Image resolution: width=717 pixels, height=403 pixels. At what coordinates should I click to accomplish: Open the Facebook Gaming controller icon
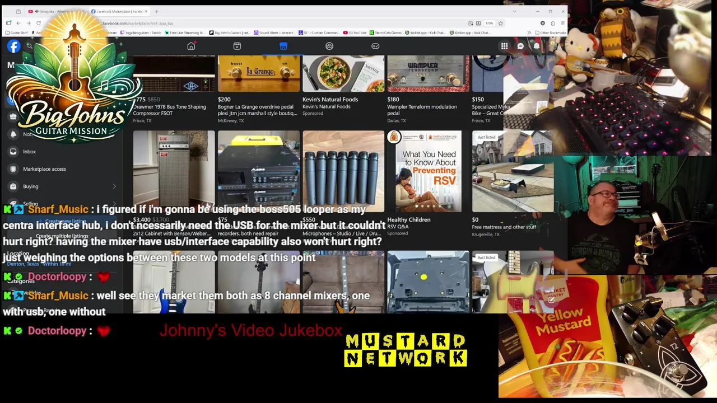click(375, 46)
